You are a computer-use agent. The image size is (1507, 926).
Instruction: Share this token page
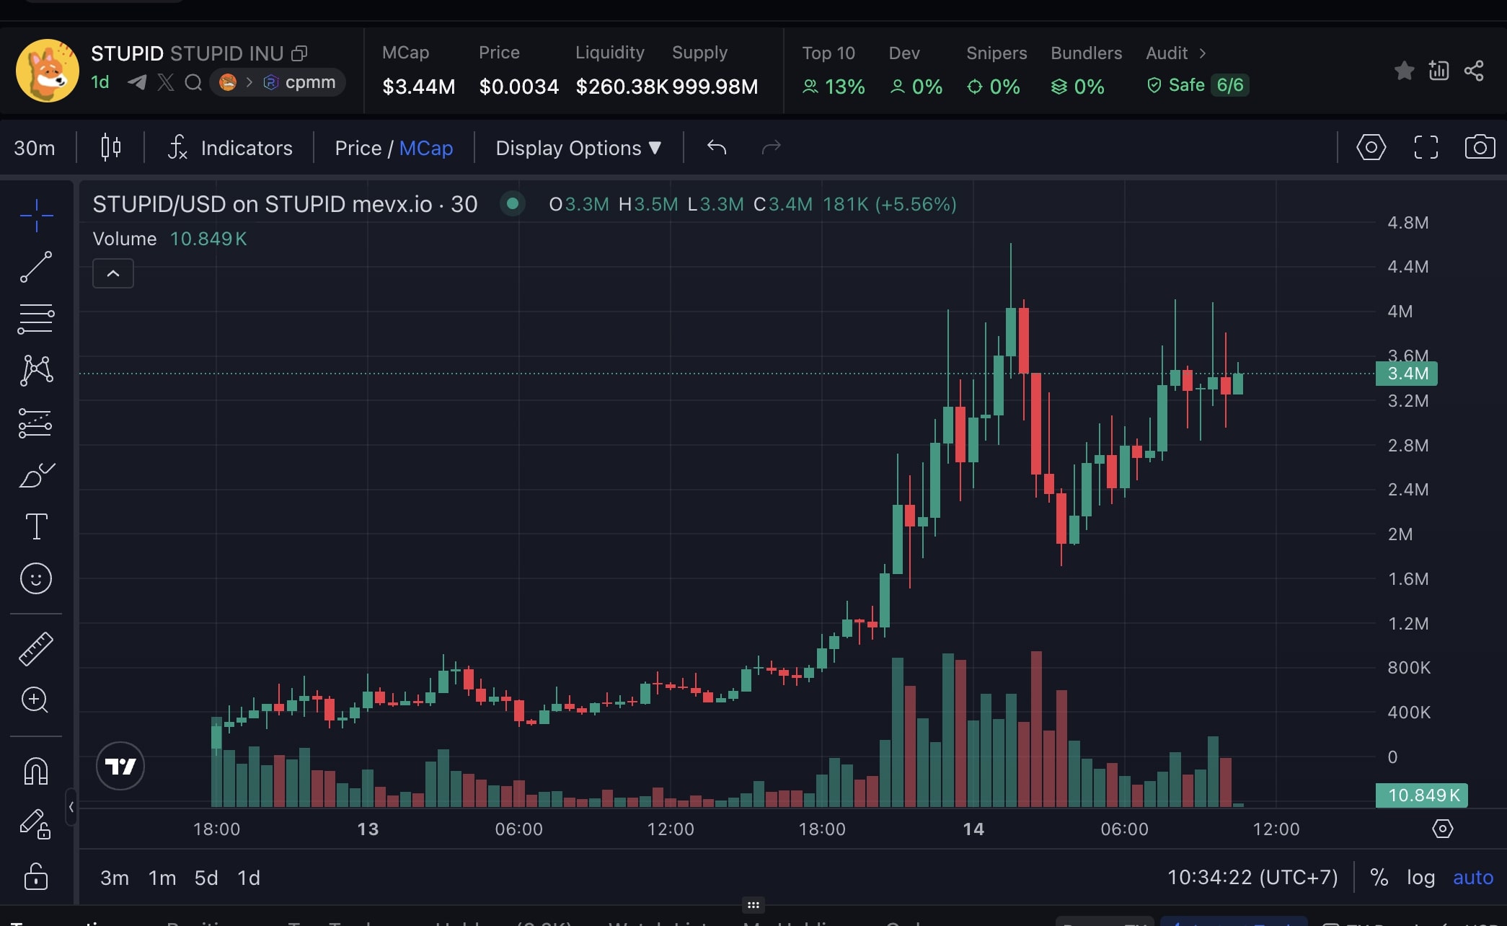tap(1474, 71)
